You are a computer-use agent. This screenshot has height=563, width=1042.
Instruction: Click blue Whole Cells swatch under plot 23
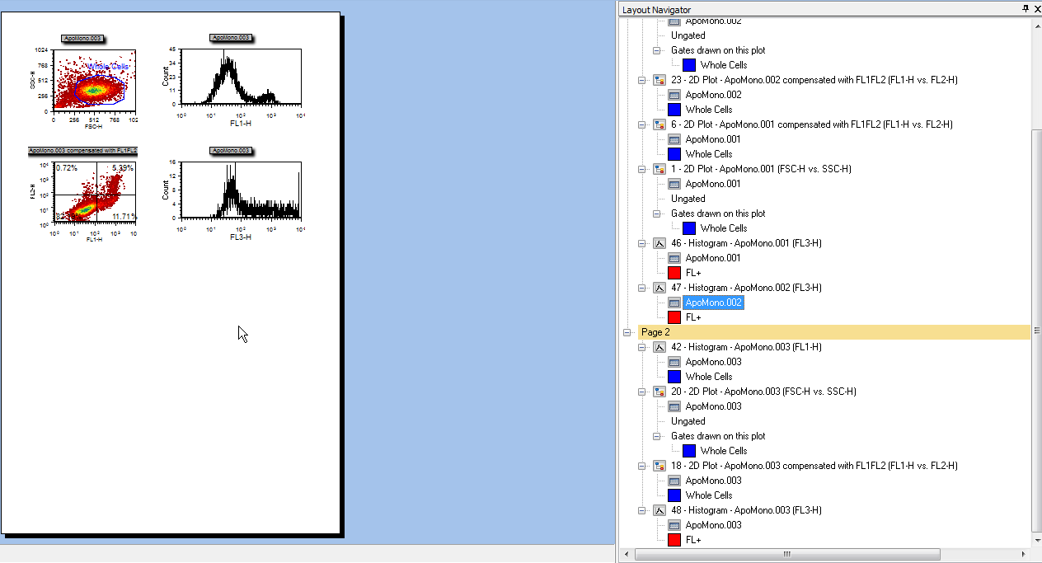point(674,110)
